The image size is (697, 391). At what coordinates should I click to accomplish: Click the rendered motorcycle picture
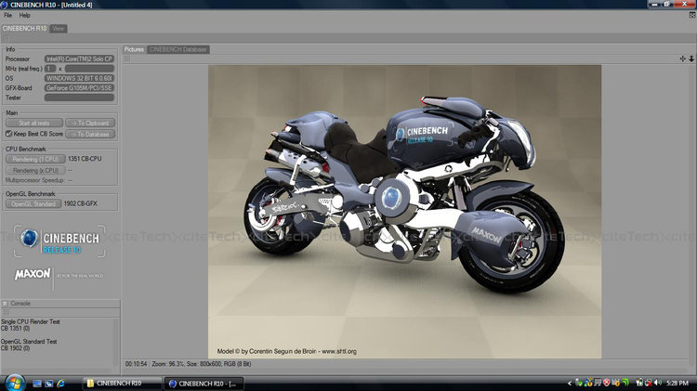click(404, 212)
